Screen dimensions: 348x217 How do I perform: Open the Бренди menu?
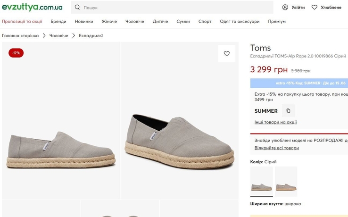pyautogui.click(x=58, y=22)
